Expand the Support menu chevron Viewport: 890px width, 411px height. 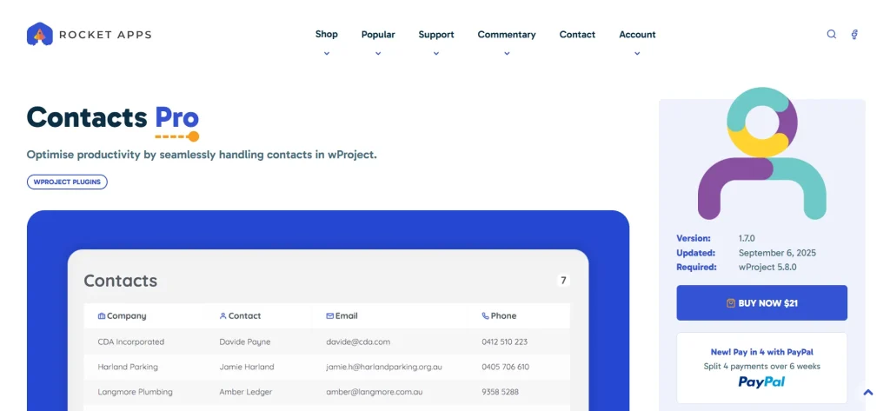436,53
